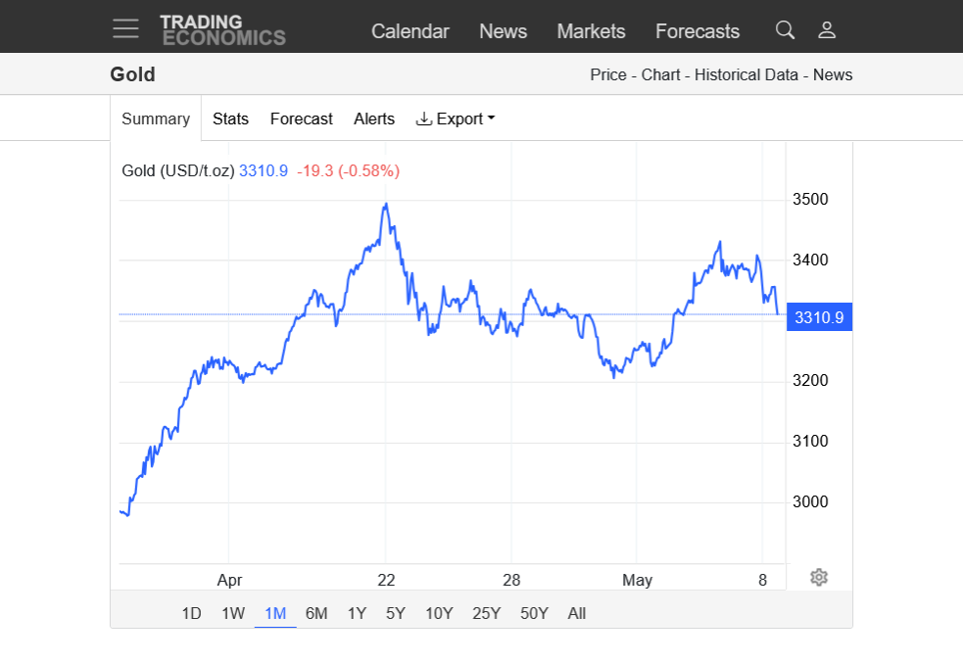
Task: Expand the Export dropdown
Action: 456,119
